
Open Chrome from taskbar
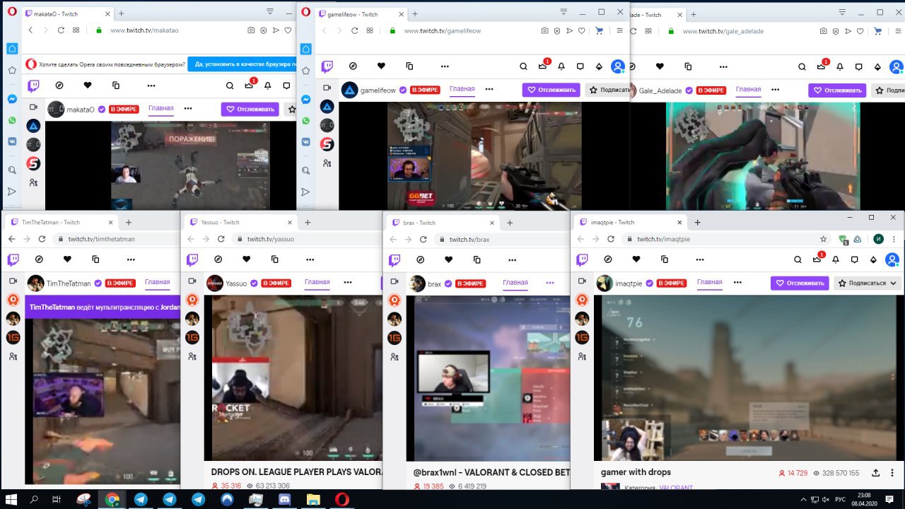112,498
